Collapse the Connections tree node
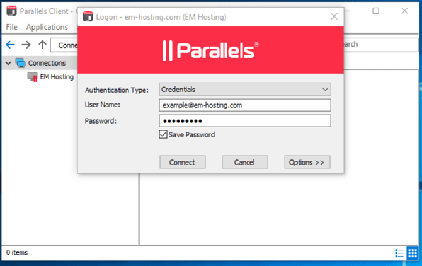The image size is (422, 266). pos(7,63)
